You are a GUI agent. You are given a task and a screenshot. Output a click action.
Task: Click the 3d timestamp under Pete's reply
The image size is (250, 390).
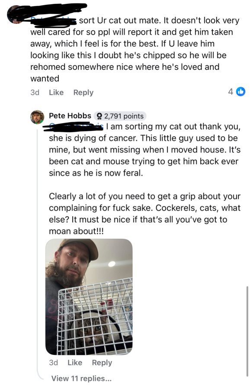coord(54,363)
